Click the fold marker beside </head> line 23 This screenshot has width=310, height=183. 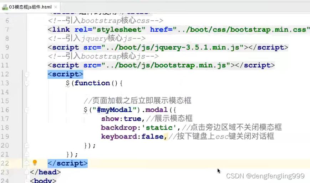pyautogui.click(x=27, y=172)
